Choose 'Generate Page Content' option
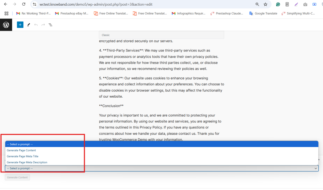The image size is (323, 190). [x=162, y=150]
